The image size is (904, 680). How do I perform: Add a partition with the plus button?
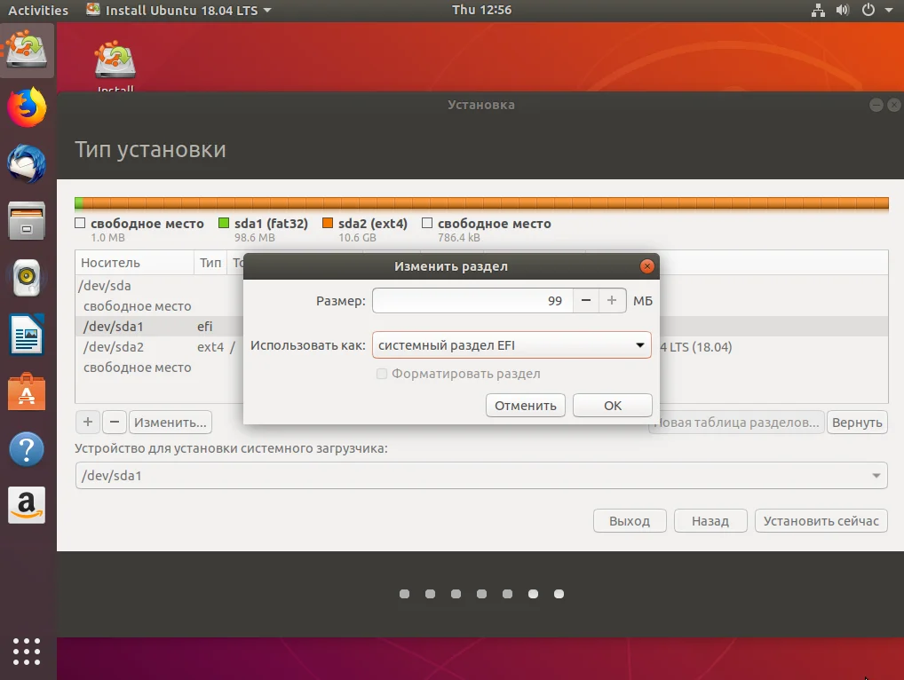click(88, 423)
